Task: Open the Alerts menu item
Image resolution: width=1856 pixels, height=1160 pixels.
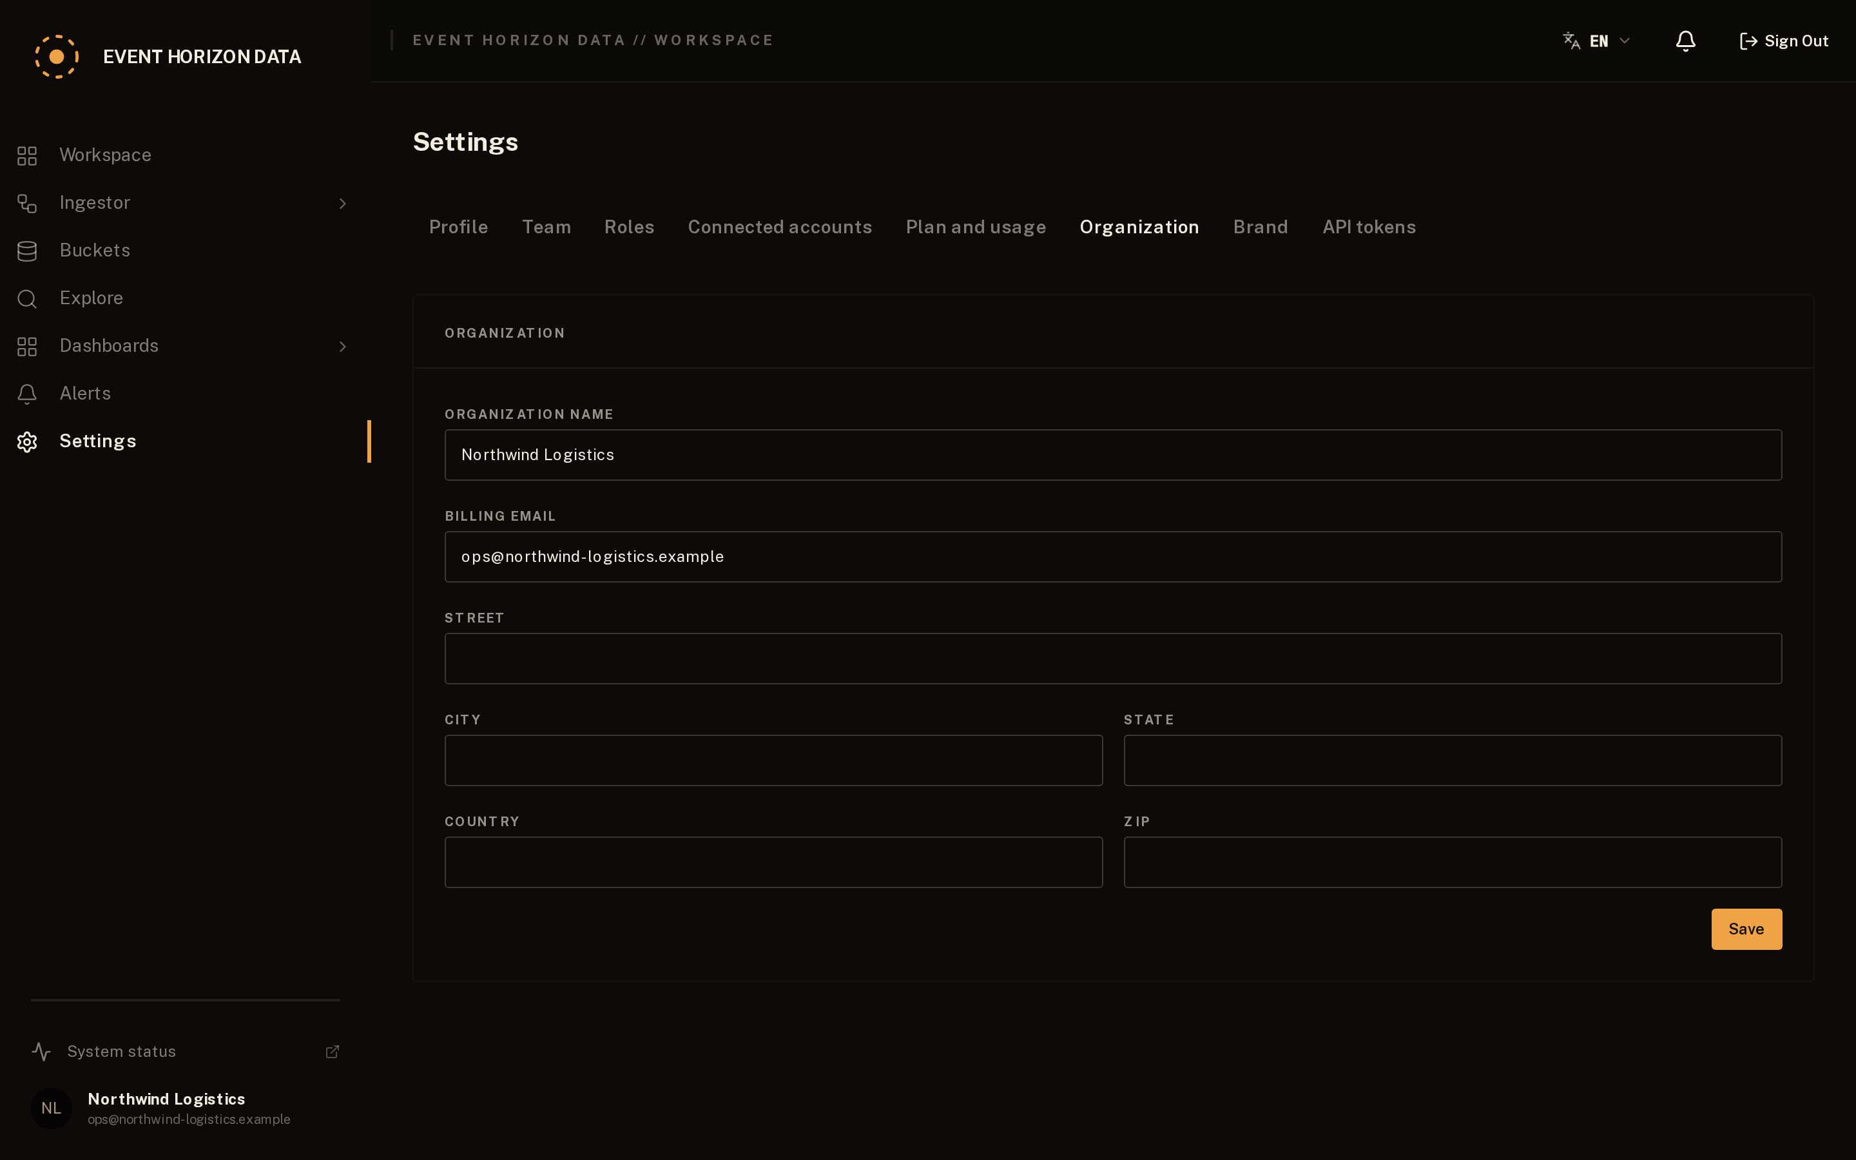Action: (185, 394)
